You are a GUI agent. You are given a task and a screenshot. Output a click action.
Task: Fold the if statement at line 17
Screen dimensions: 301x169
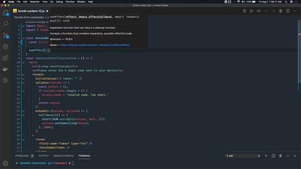point(23,91)
